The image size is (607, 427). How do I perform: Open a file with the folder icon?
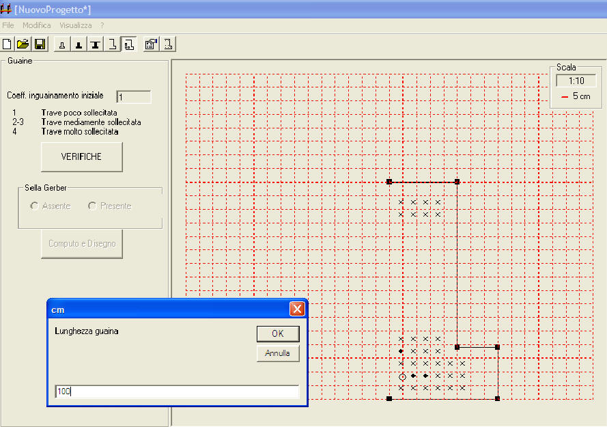[23, 44]
